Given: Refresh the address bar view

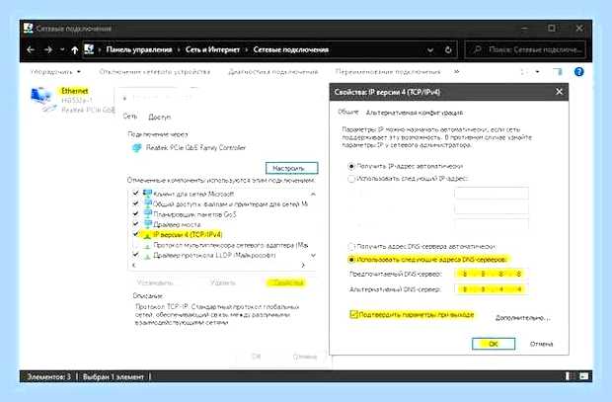Looking at the screenshot, I should click(448, 49).
